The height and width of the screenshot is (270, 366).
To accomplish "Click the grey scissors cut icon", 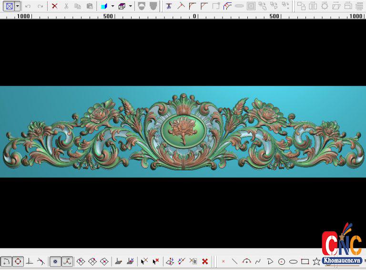I will click(x=66, y=6).
